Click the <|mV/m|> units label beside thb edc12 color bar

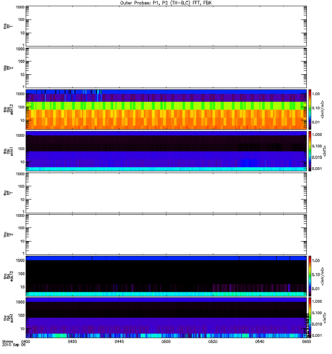point(323,109)
